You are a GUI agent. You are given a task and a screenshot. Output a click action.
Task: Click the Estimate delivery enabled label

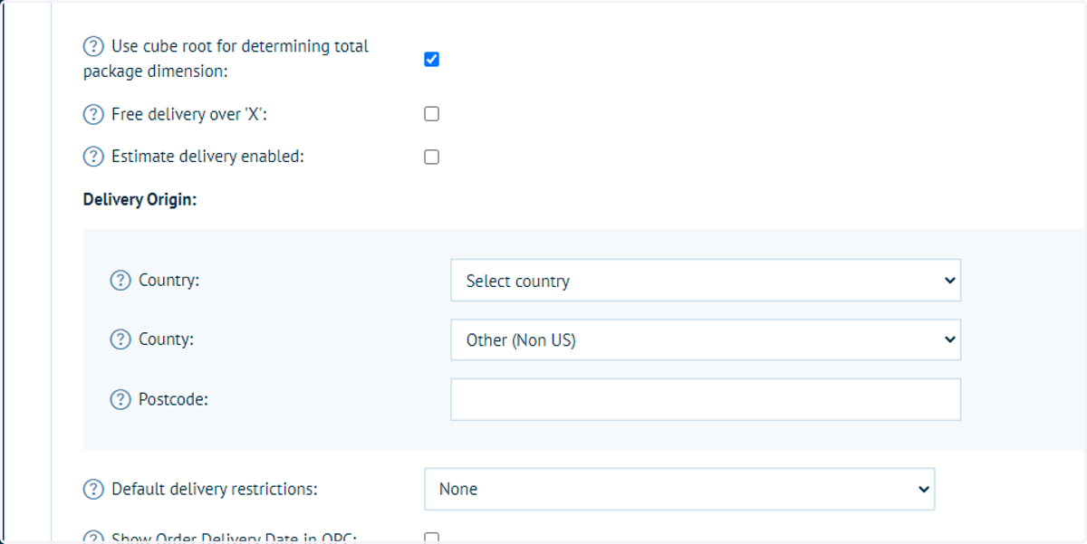coord(207,157)
